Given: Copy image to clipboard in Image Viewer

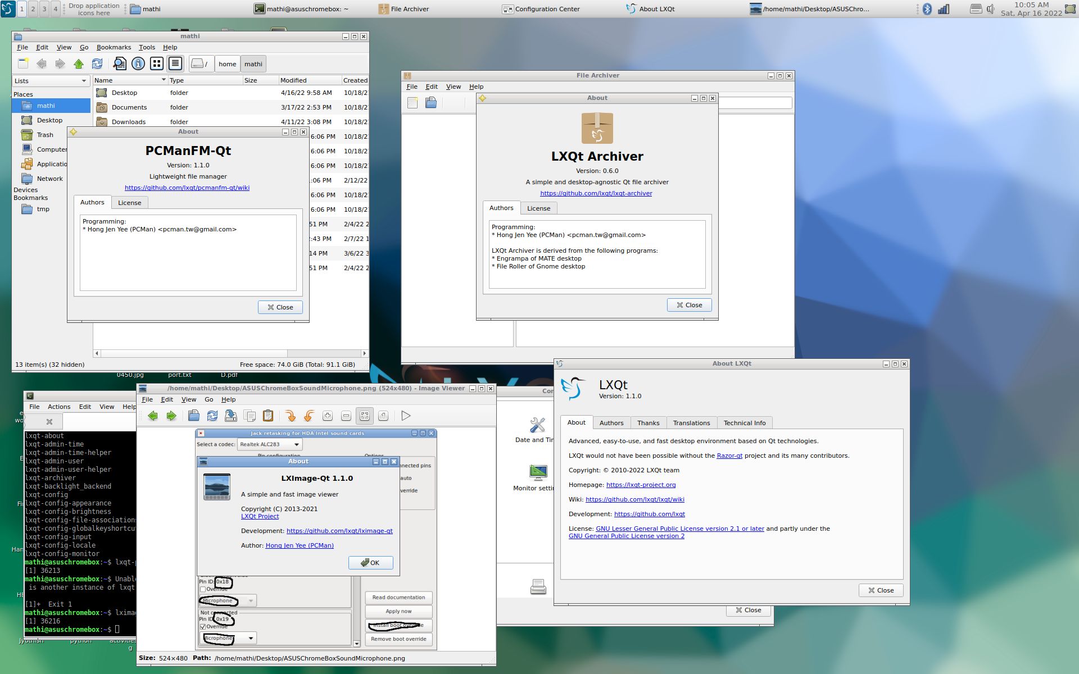Looking at the screenshot, I should 250,416.
